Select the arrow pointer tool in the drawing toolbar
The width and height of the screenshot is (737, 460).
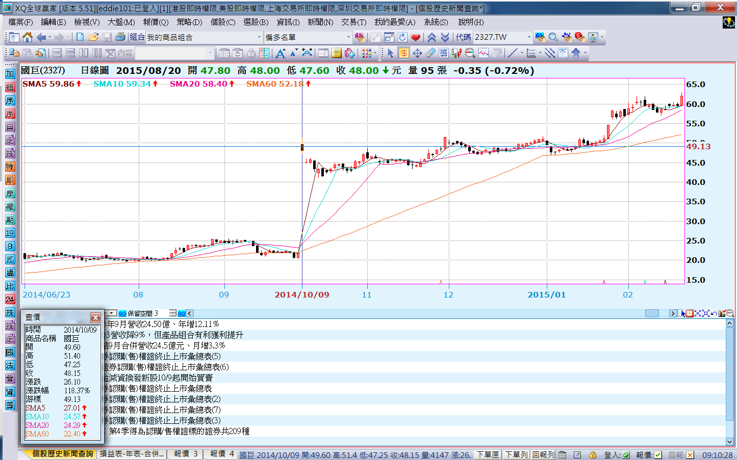(x=390, y=53)
